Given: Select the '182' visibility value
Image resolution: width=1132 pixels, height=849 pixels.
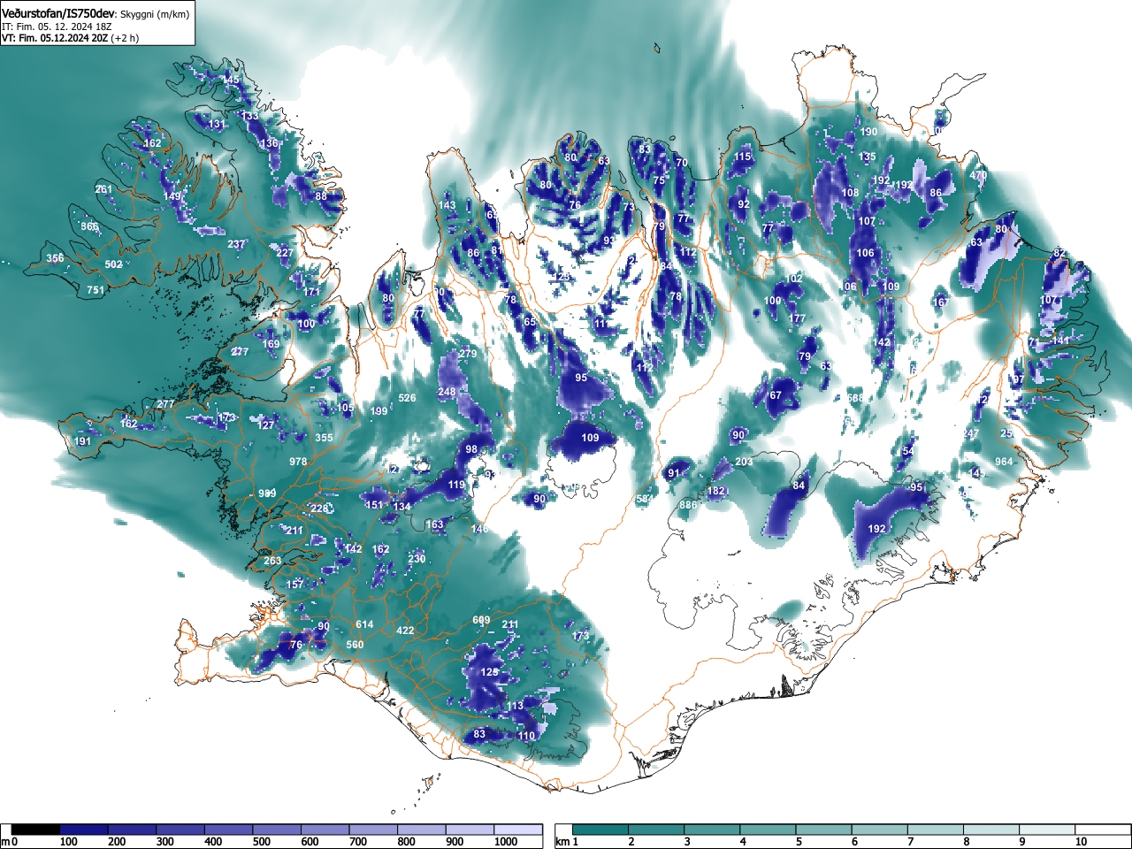Looking at the screenshot, I should coord(716,491).
